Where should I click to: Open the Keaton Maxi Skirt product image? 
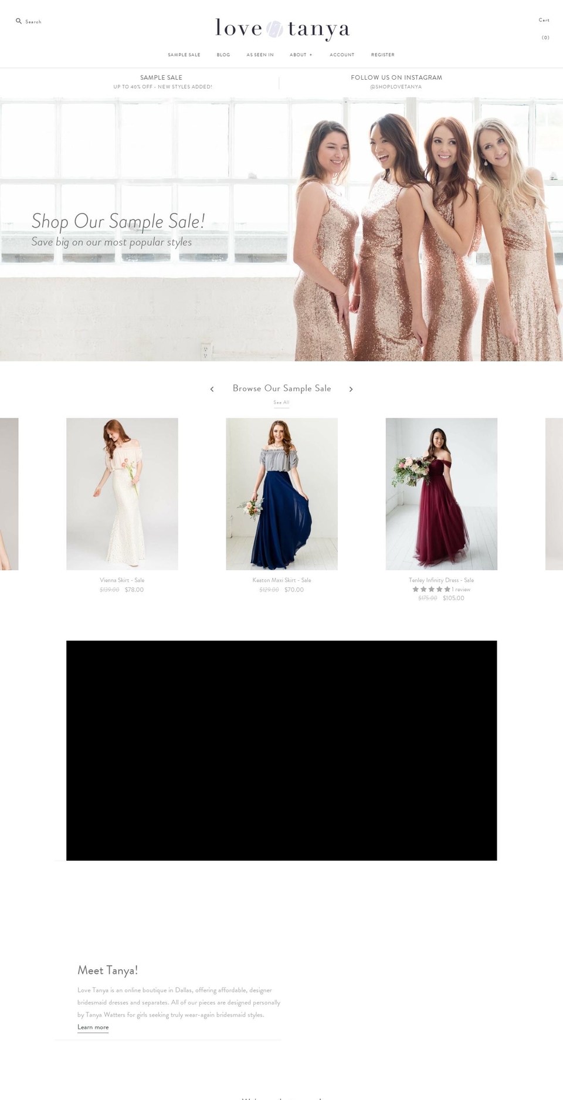pos(281,494)
